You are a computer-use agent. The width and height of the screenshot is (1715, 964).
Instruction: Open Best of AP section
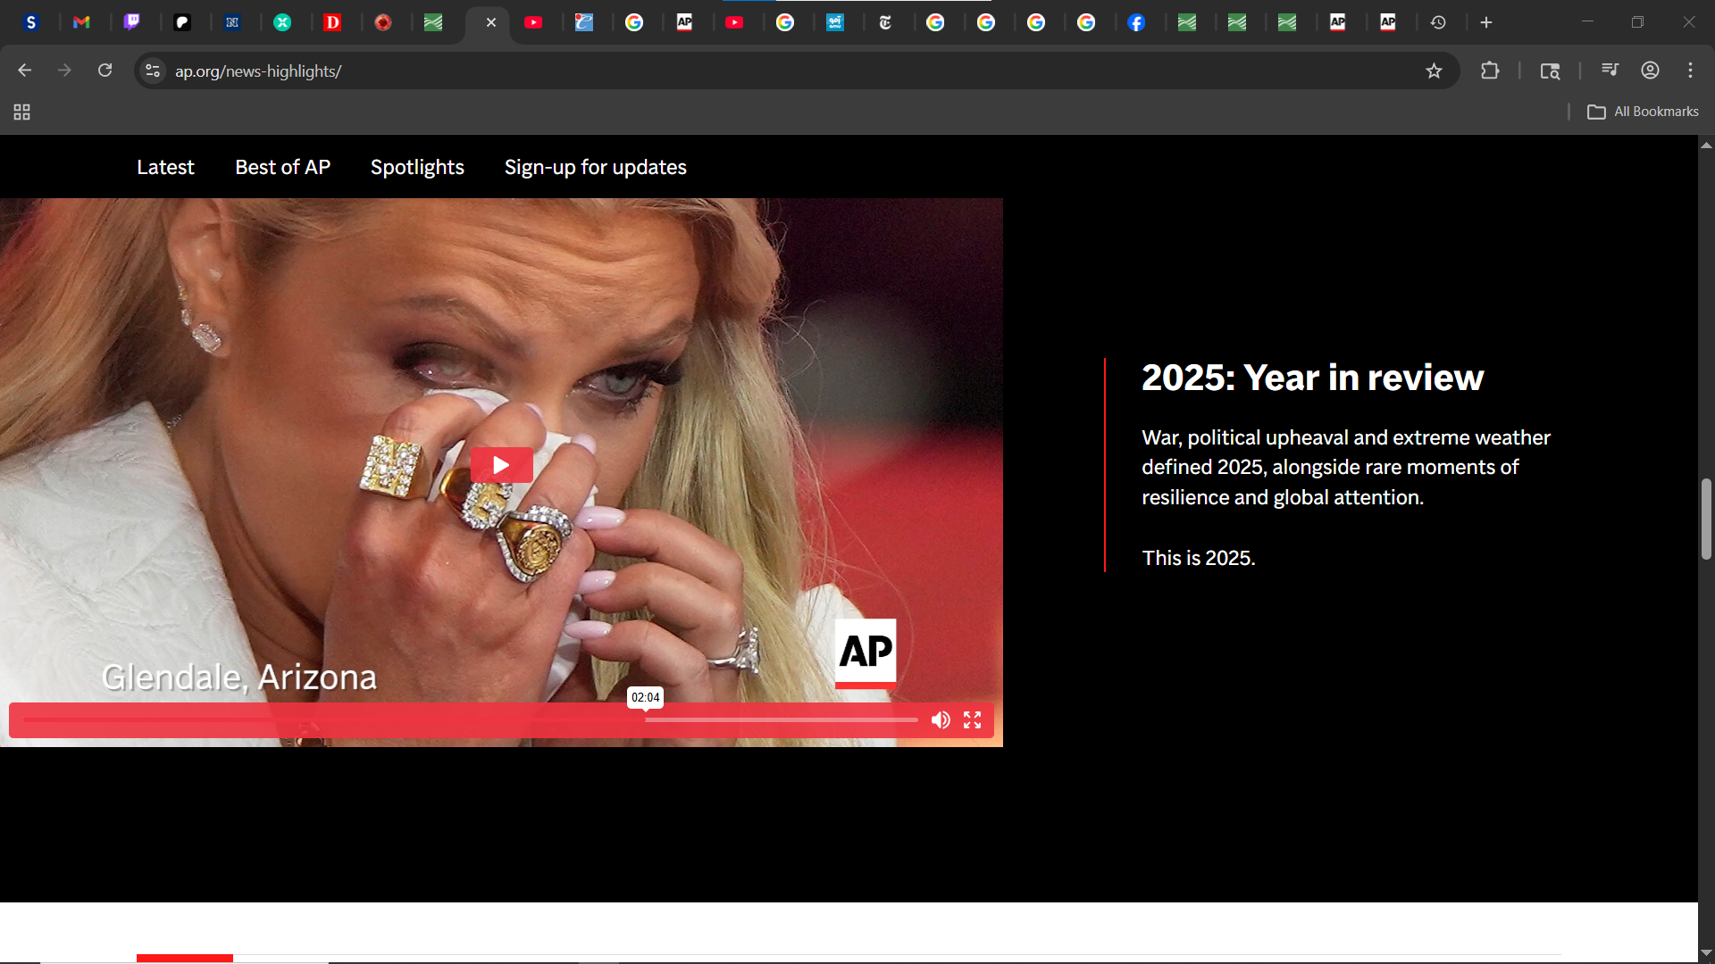click(x=282, y=167)
